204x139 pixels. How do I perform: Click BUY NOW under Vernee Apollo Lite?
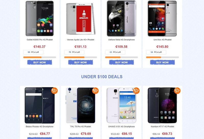pos(81,62)
